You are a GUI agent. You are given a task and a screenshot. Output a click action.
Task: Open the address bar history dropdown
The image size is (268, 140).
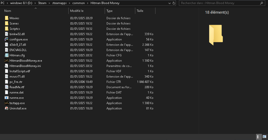coord(169,3)
